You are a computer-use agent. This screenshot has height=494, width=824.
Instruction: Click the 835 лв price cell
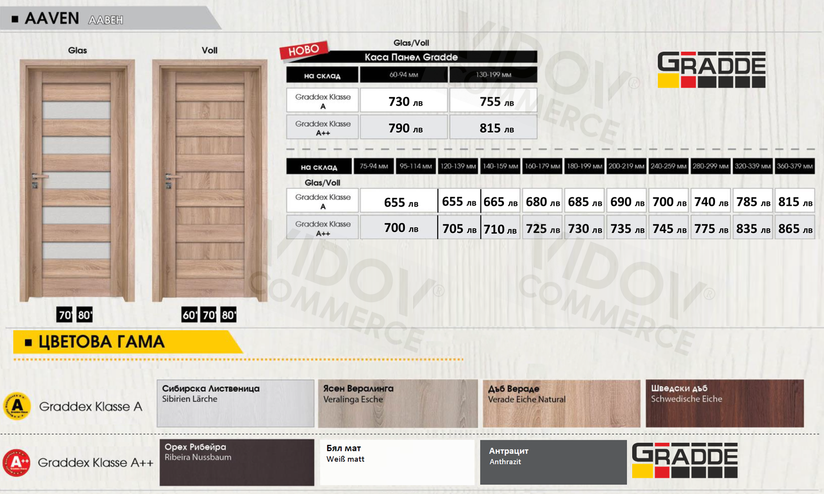753,227
